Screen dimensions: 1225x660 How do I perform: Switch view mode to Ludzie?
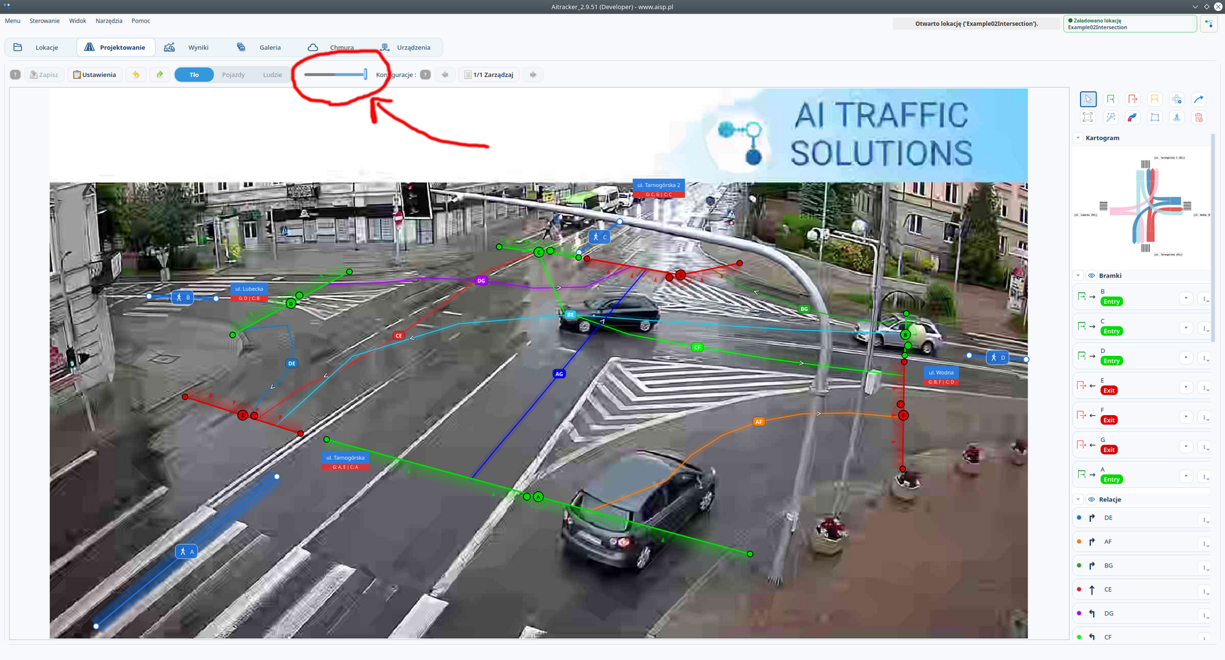coord(272,75)
